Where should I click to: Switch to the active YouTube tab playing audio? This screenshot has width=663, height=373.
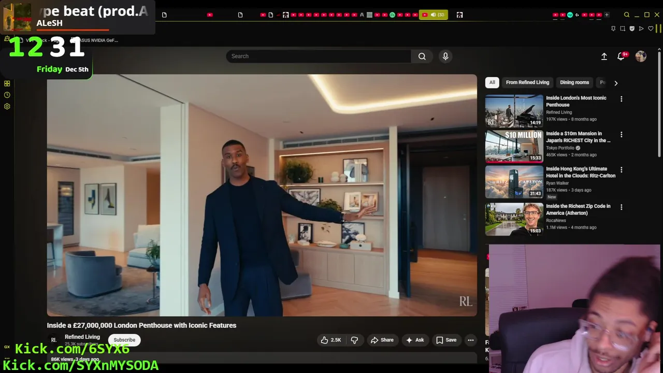coord(433,15)
